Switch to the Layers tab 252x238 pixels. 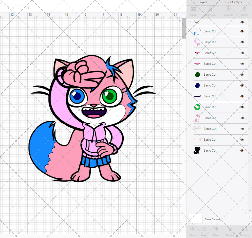(x=203, y=2)
